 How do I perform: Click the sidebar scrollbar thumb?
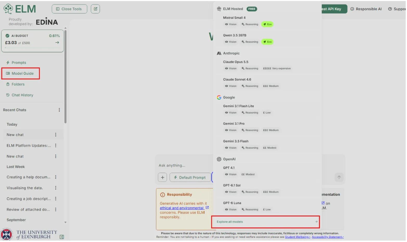tap(66, 77)
